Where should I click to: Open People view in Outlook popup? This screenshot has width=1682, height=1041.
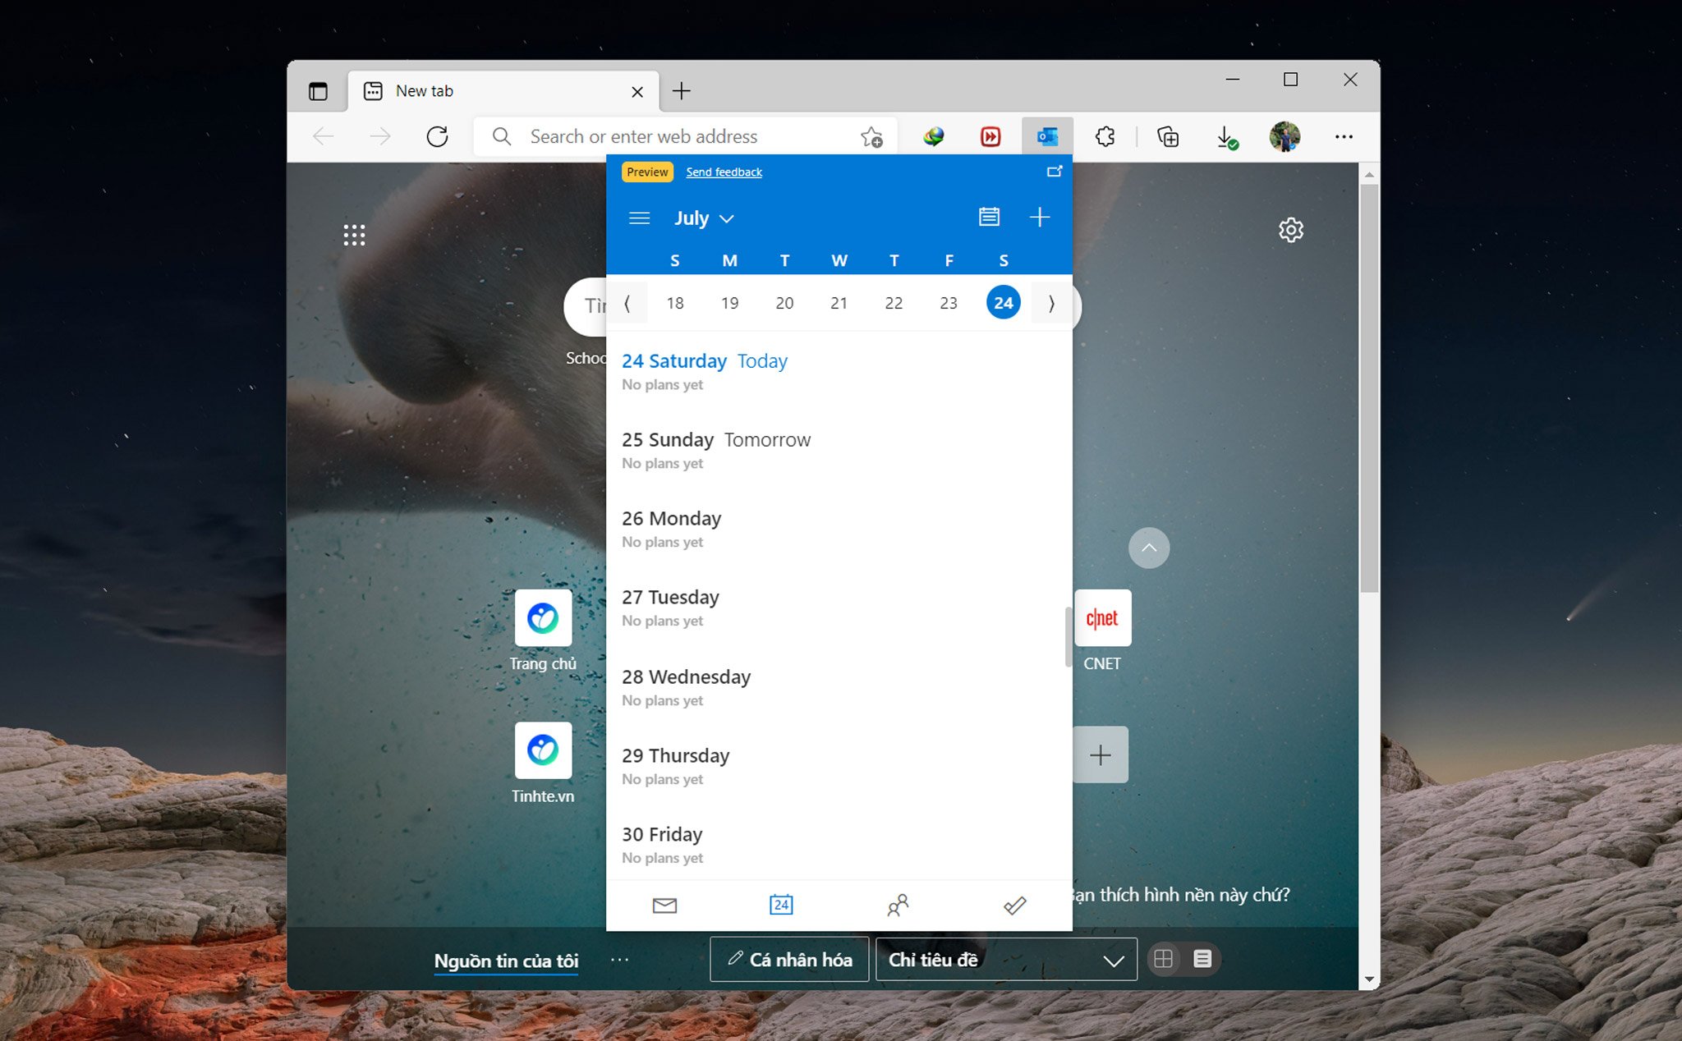pyautogui.click(x=898, y=905)
